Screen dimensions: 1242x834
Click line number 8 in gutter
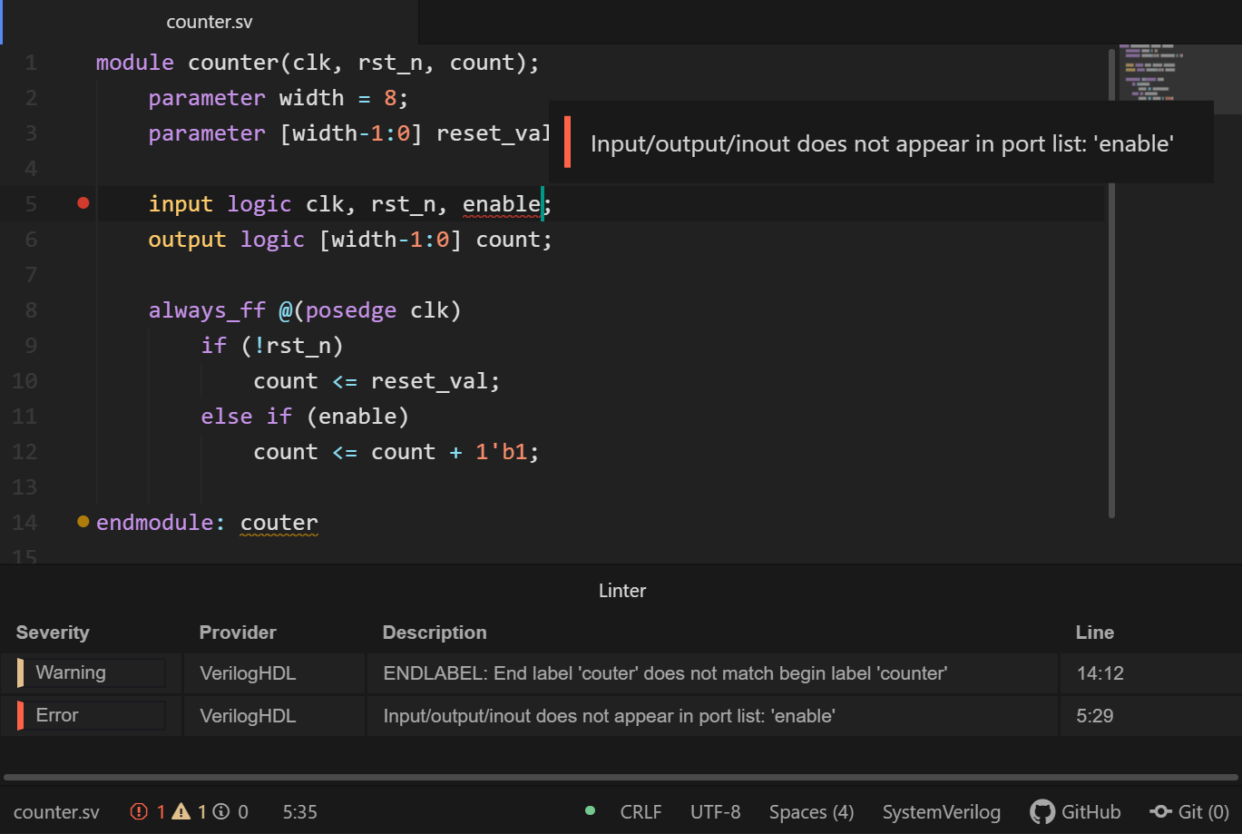point(31,310)
